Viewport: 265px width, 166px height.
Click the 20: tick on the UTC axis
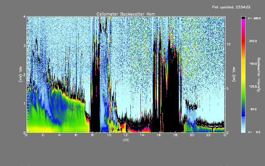[x=192, y=135]
